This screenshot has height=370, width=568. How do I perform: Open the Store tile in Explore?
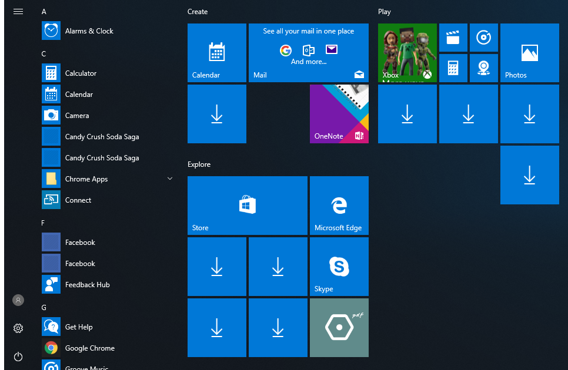click(247, 206)
